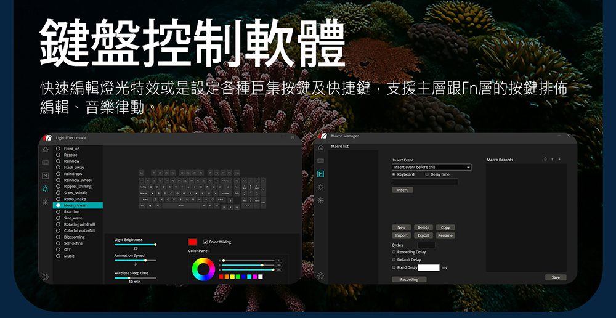
Task: Expand the Insert event before this dropdown
Action: click(x=468, y=167)
